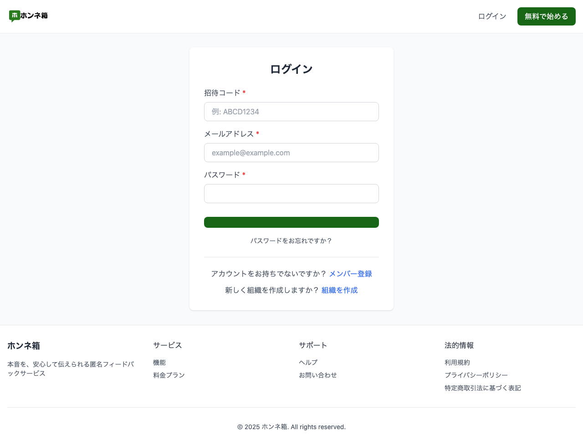Click ヘルプ under サポート
Viewport: 583px width, 446px height.
(x=308, y=362)
